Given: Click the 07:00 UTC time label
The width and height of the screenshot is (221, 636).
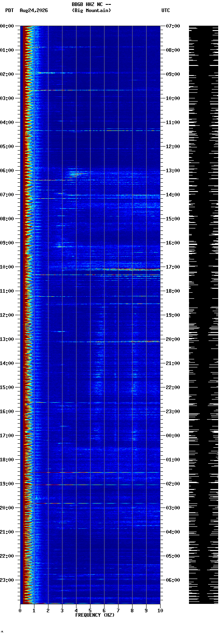Looking at the screenshot, I should coord(173,26).
